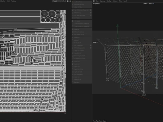Run Align UV Islands
163x122 pixels.
click(x=81, y=50)
